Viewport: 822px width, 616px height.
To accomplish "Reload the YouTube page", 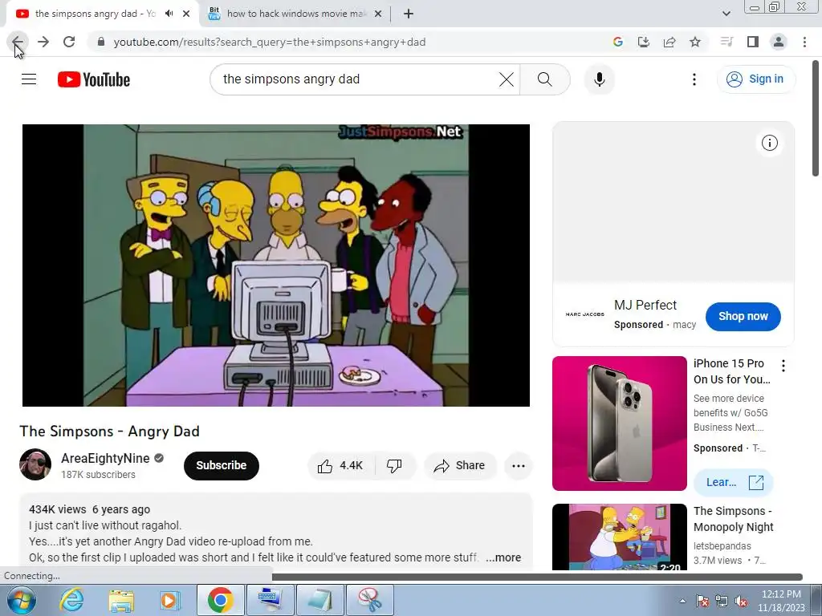I will (x=69, y=42).
